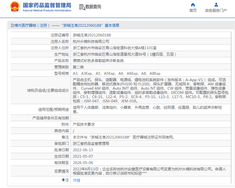Click the person icon above 政务服务门户
Screen dimensions: 235x188
[x=216, y=5]
